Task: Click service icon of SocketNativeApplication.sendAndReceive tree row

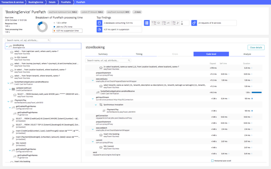Action: pyautogui.click(x=12, y=83)
